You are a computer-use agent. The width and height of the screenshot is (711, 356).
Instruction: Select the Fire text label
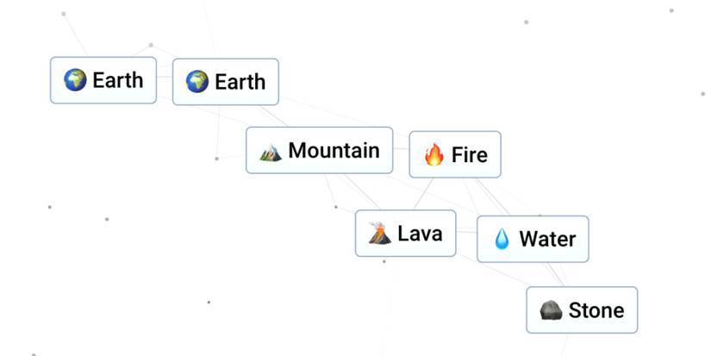click(470, 155)
